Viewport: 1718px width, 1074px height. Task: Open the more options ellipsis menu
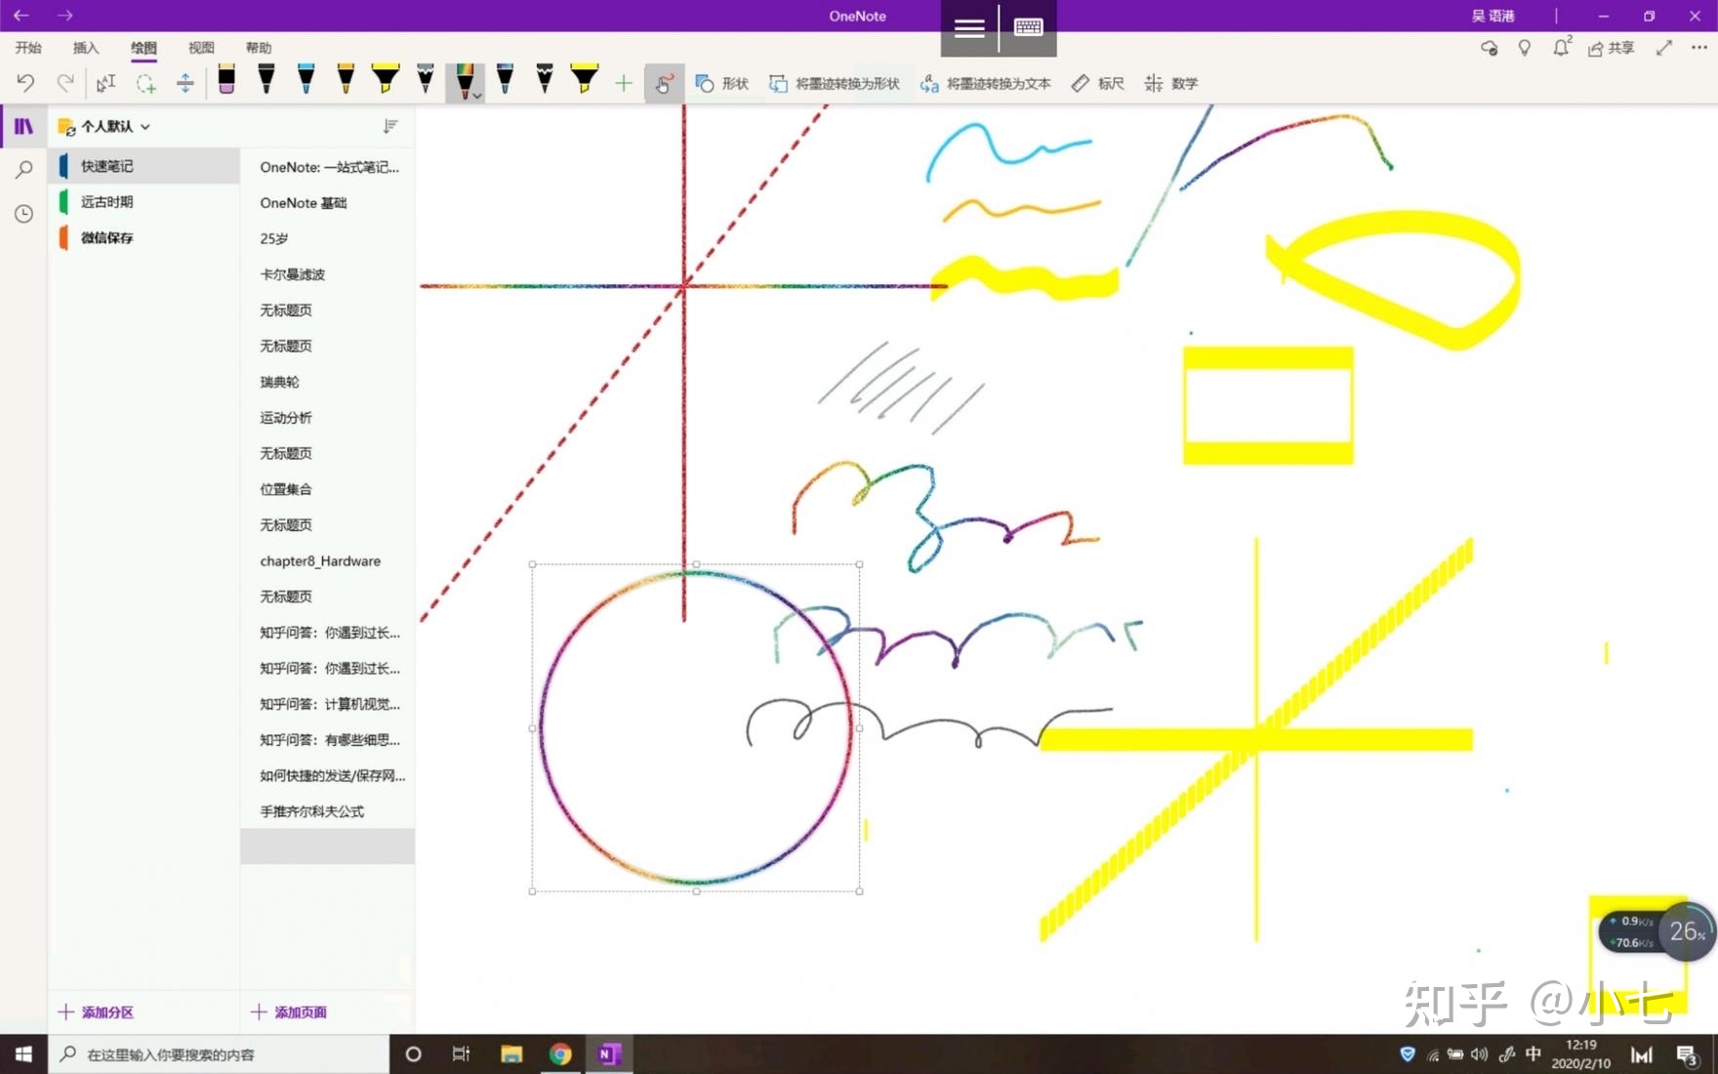pos(1698,48)
